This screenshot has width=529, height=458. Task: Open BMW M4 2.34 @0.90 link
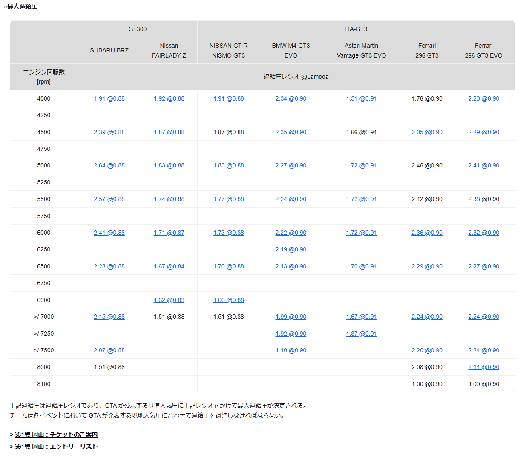pyautogui.click(x=291, y=98)
